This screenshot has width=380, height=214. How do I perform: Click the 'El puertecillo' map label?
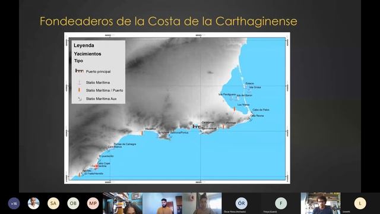[106, 156]
